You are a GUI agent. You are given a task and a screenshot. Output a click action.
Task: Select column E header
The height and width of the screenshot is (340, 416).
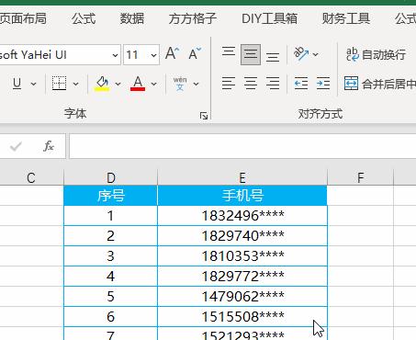242,177
